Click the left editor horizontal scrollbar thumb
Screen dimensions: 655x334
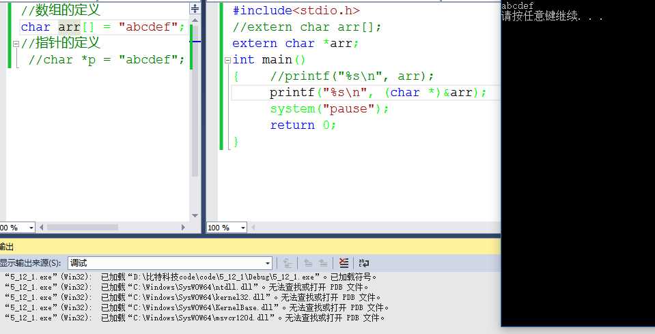pos(82,228)
